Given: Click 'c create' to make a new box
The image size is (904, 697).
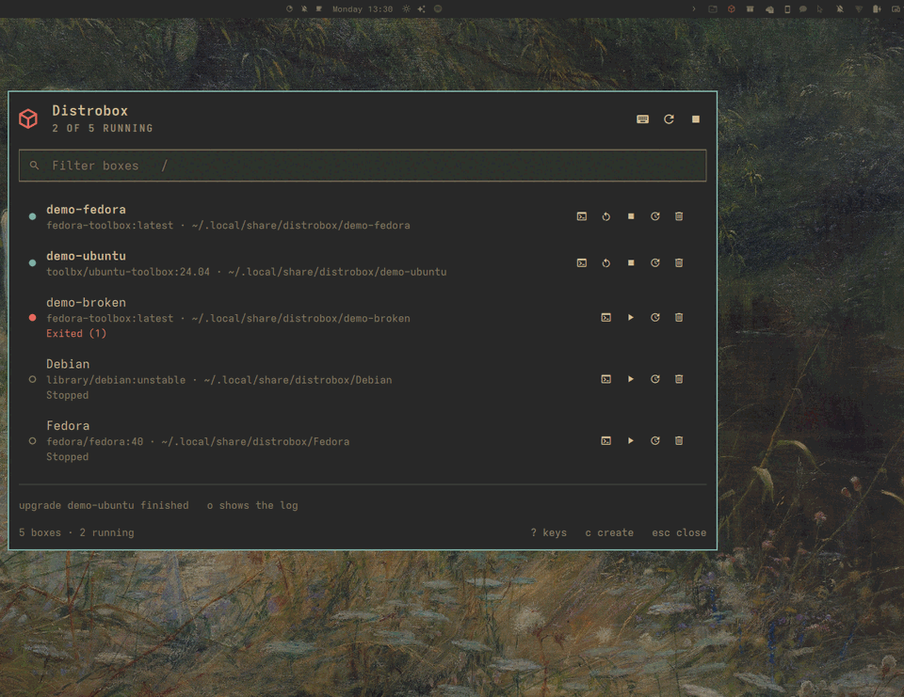Looking at the screenshot, I should (609, 532).
